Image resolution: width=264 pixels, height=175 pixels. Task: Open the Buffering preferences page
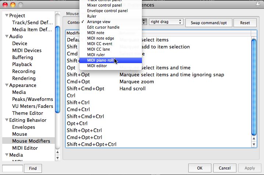tap(22, 58)
